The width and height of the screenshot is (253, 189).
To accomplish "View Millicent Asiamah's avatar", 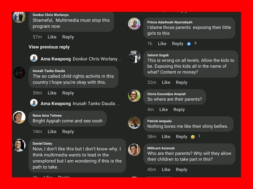I will (x=134, y=150).
